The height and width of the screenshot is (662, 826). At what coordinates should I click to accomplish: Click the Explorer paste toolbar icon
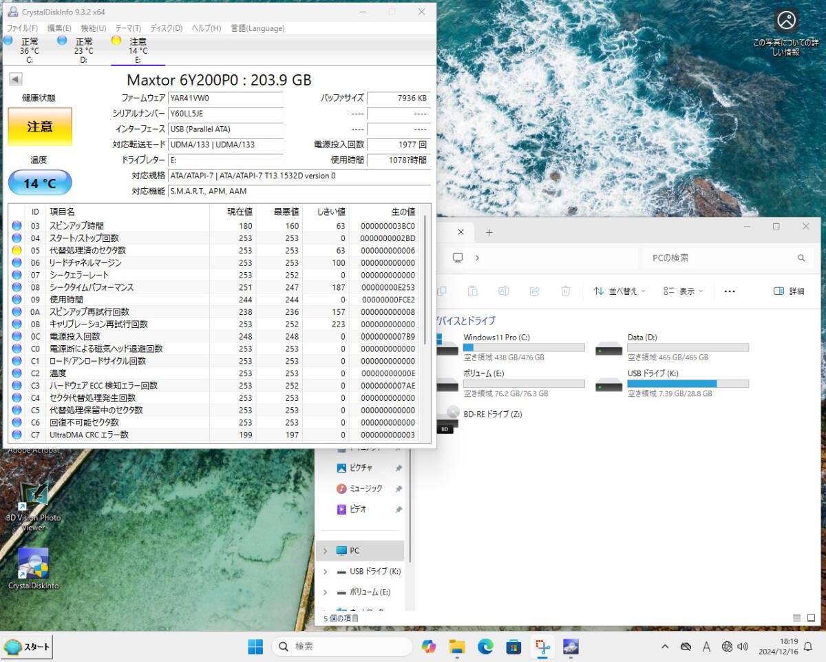(x=472, y=291)
